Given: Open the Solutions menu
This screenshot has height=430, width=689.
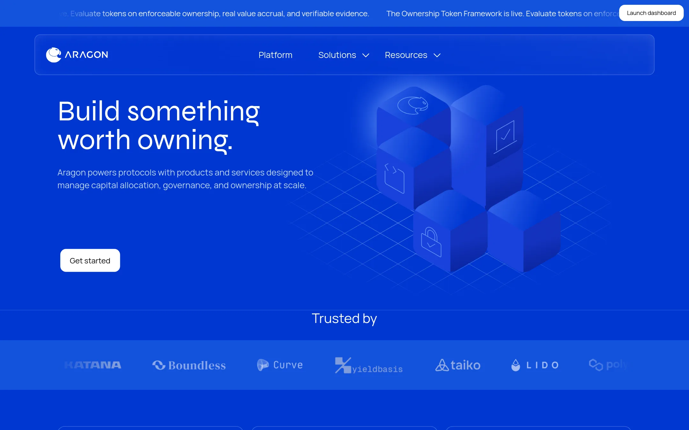Looking at the screenshot, I should [x=337, y=55].
